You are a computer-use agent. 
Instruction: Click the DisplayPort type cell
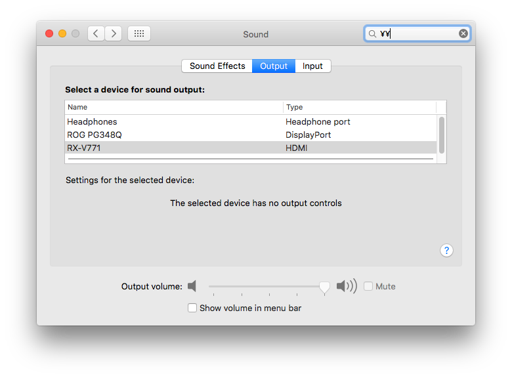click(309, 135)
